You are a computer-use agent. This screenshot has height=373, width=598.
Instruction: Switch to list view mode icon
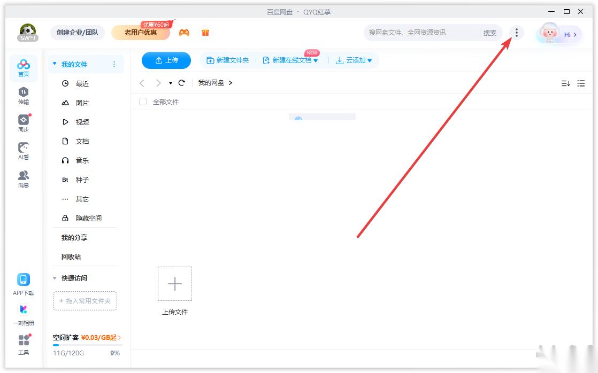pyautogui.click(x=581, y=83)
